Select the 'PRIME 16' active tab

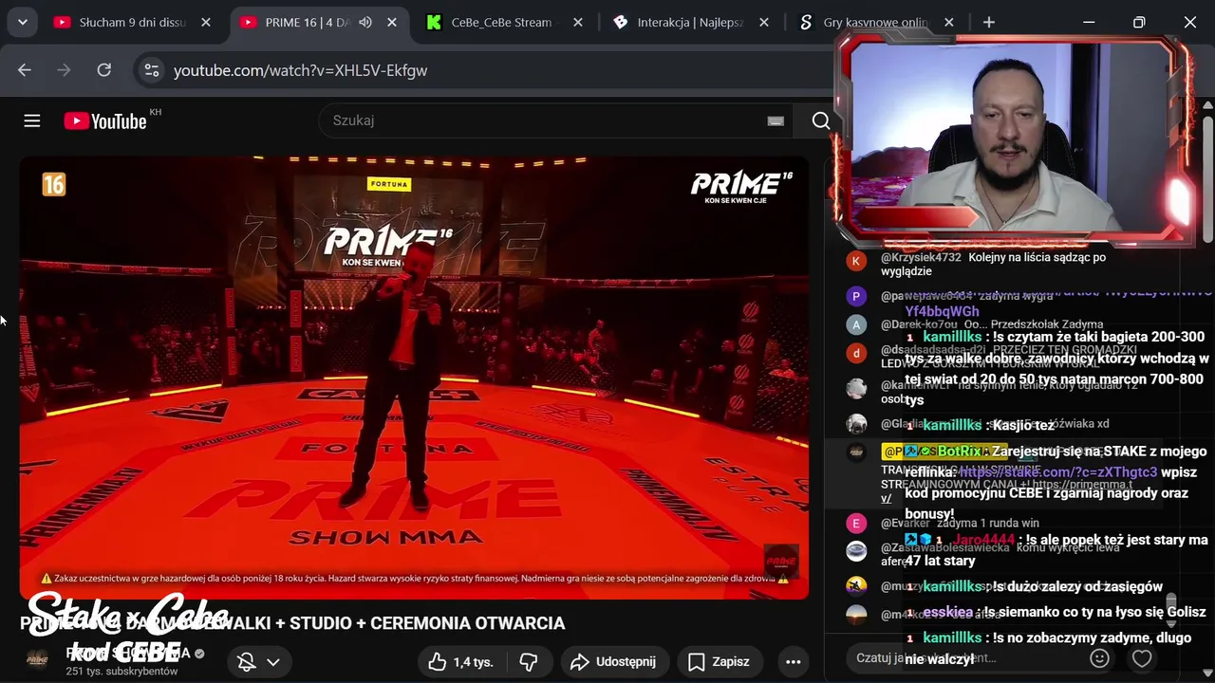point(306,22)
